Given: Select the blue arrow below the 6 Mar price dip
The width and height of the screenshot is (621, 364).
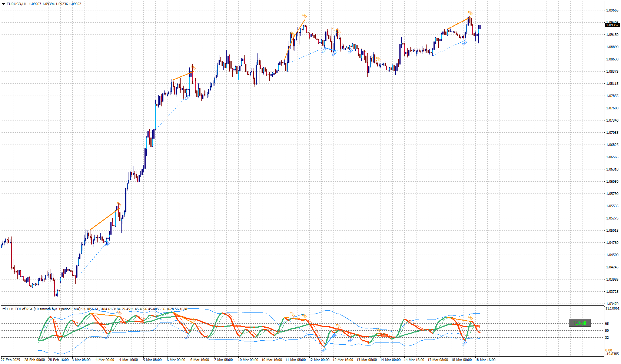Looking at the screenshot, I should tap(187, 98).
